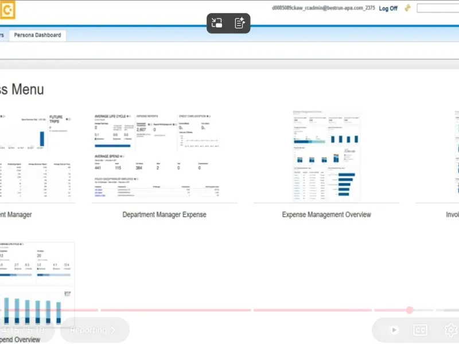Click the search input field at top right
Screen dimensions: 459x344
tap(437, 8)
